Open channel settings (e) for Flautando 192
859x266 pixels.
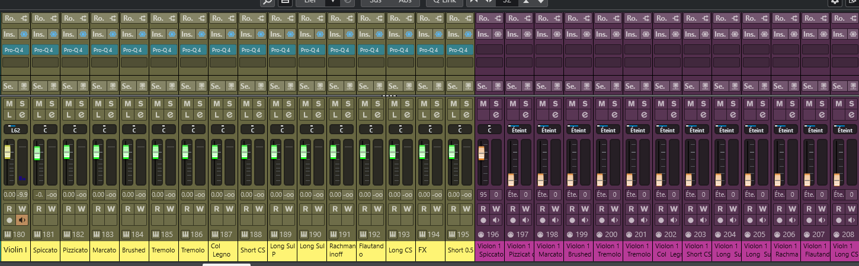pyautogui.click(x=378, y=114)
